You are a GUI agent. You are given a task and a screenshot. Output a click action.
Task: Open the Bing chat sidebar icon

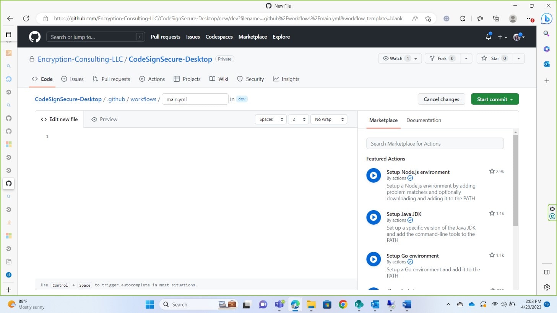coord(547,18)
